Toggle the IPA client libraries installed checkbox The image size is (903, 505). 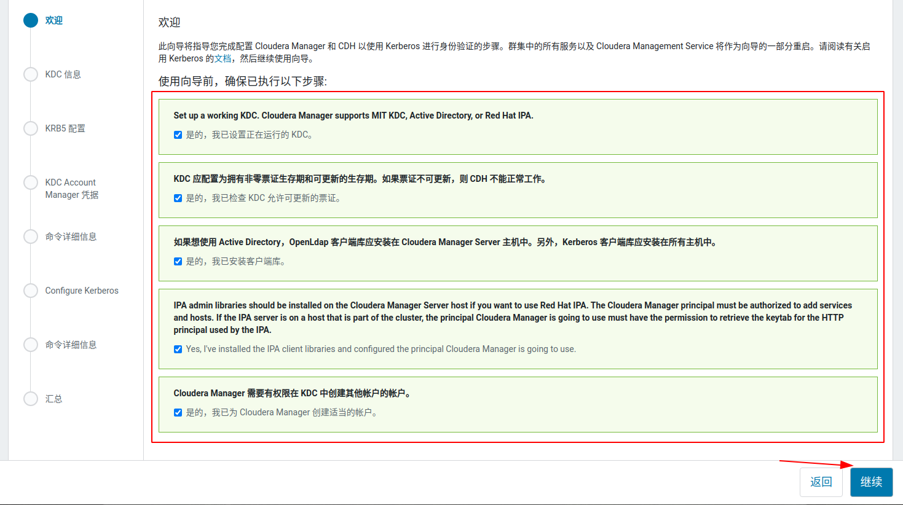pyautogui.click(x=178, y=349)
